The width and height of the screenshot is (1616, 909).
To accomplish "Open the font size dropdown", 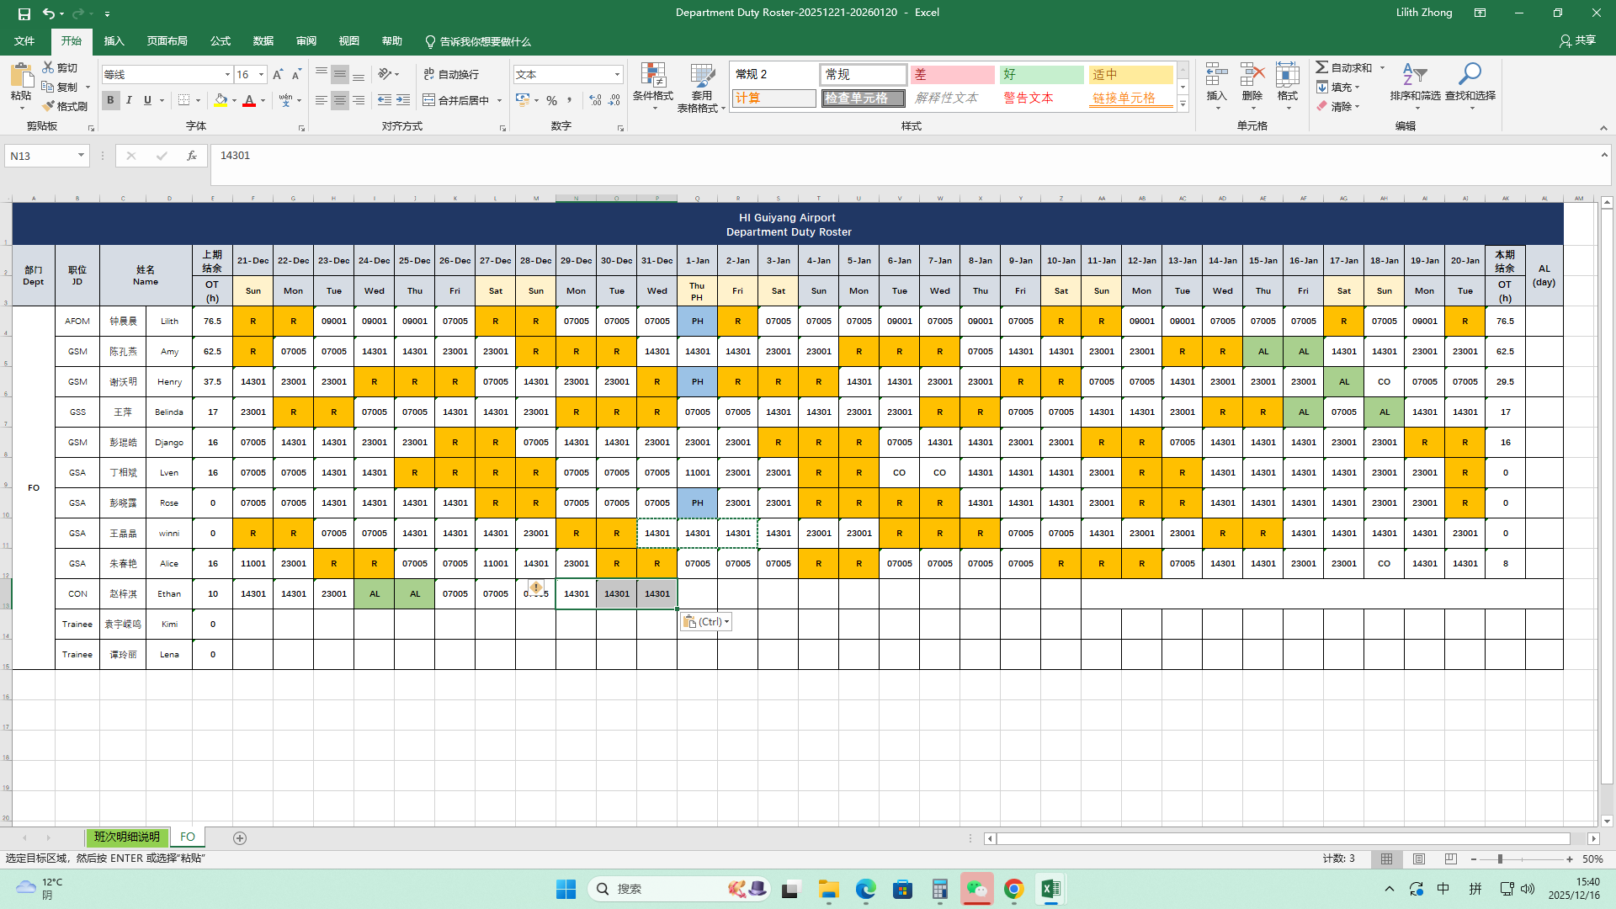I will pos(261,75).
